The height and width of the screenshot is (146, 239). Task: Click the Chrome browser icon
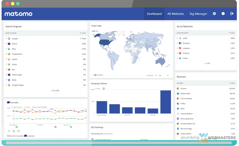[178, 88]
